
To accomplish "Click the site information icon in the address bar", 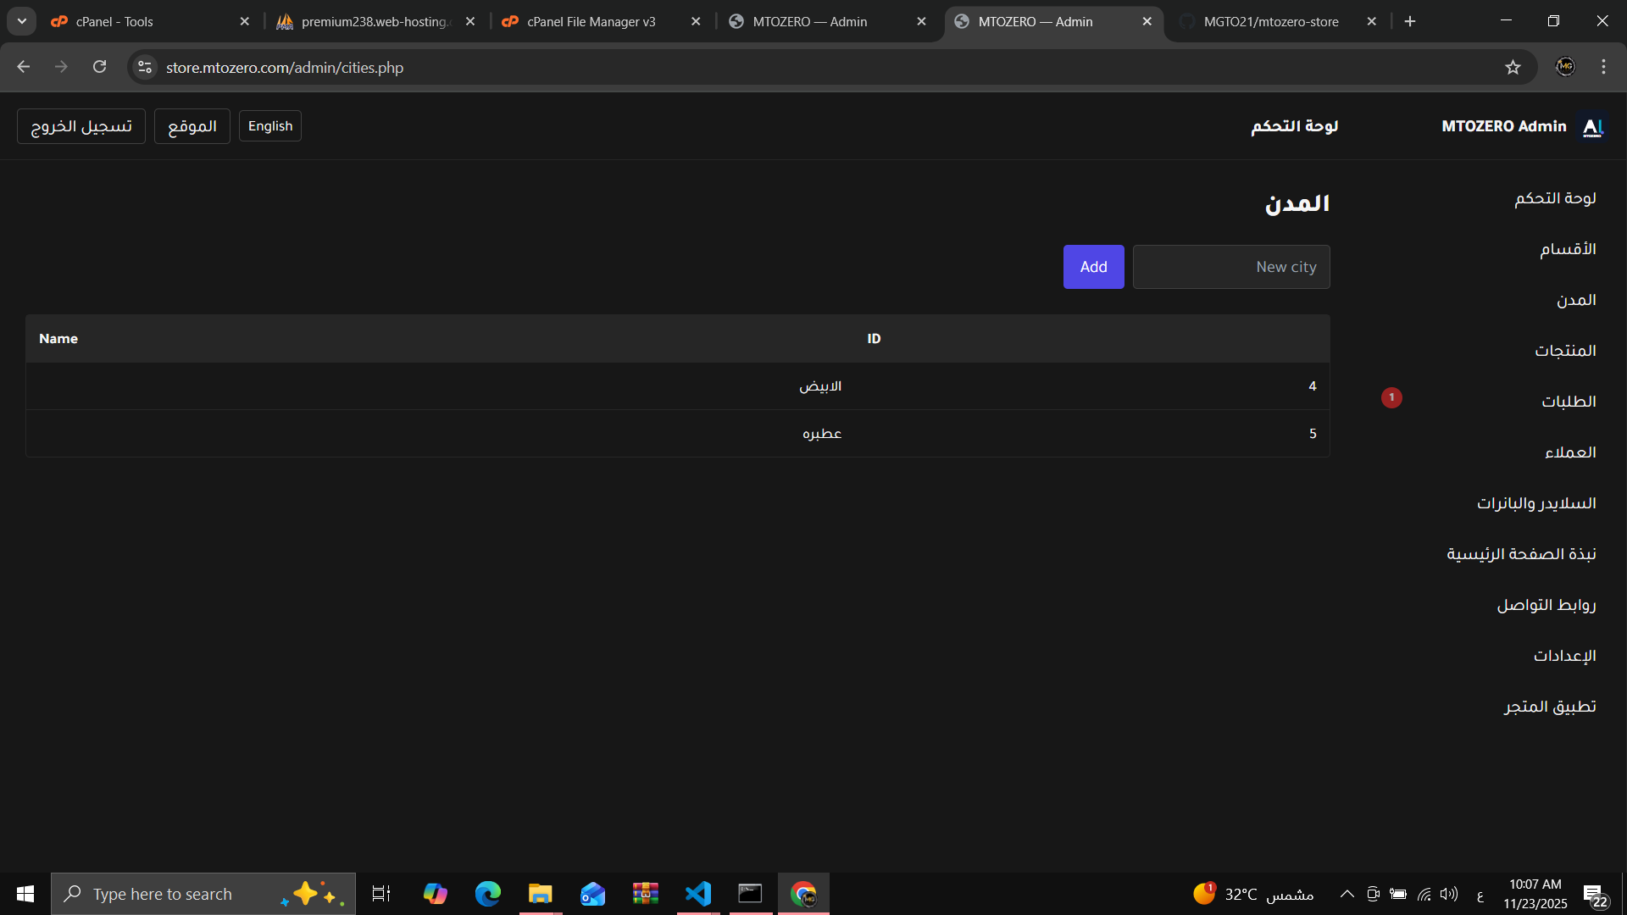I will click(x=145, y=67).
